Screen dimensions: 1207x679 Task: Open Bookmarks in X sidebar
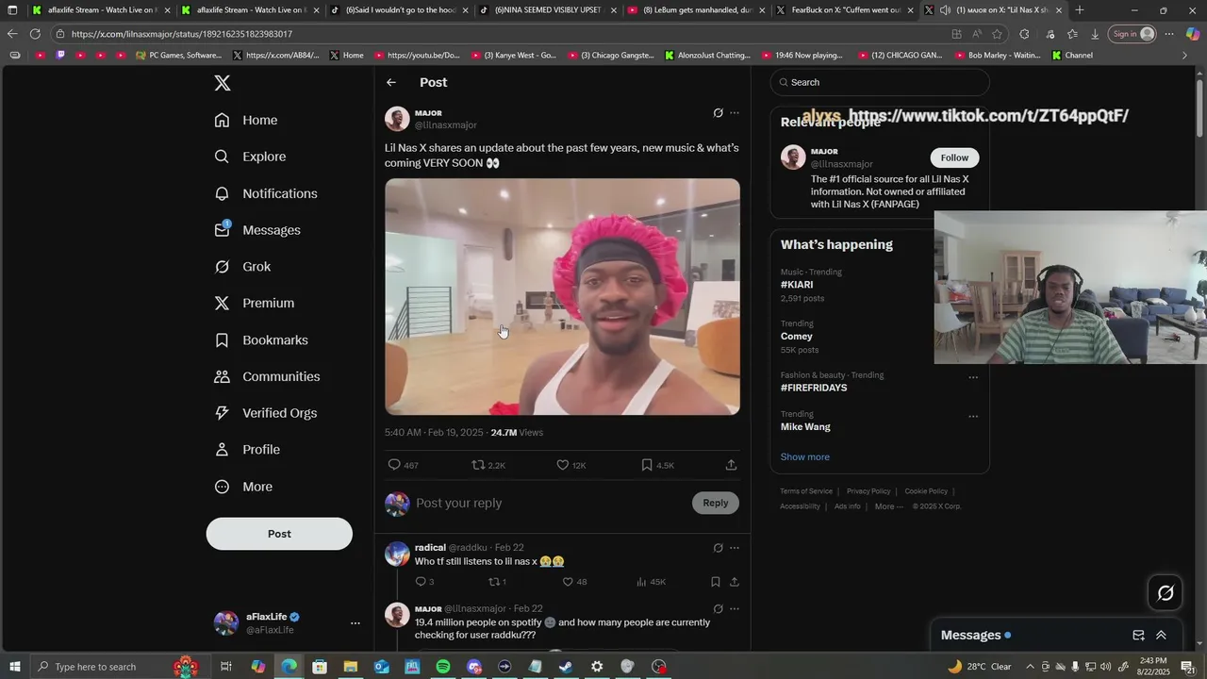(261, 339)
